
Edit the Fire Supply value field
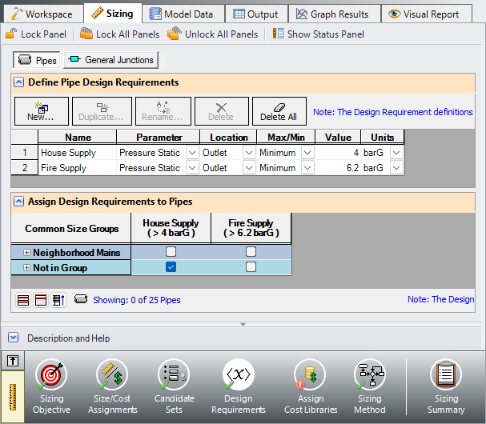point(338,168)
